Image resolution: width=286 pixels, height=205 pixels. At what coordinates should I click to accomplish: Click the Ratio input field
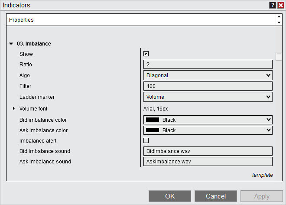(208, 65)
